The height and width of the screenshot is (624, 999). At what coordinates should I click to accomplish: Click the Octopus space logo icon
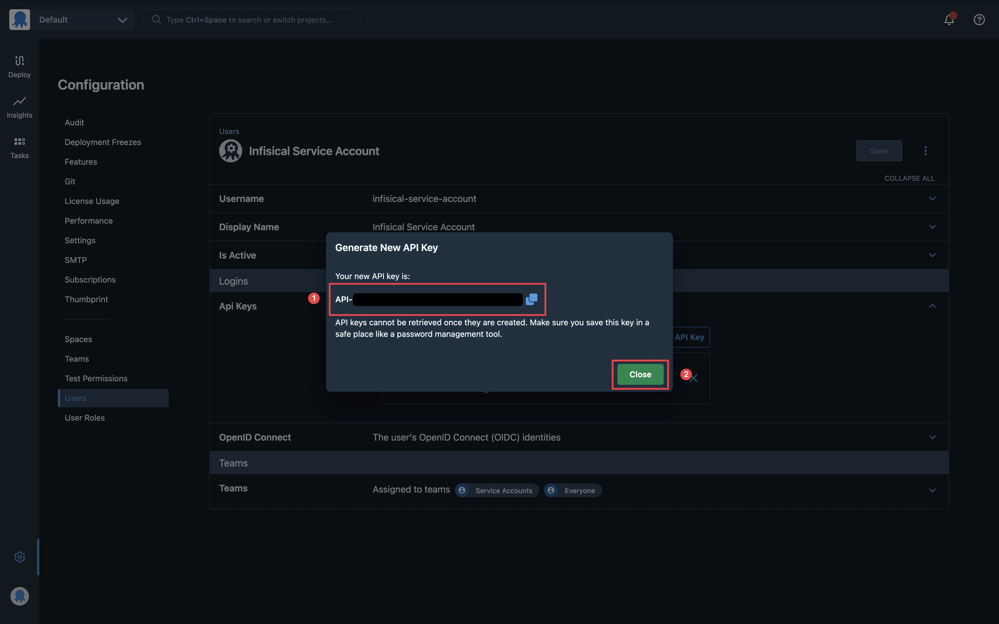[19, 19]
